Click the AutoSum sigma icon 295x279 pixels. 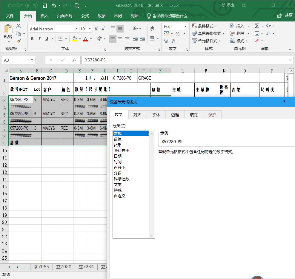(x=257, y=26)
